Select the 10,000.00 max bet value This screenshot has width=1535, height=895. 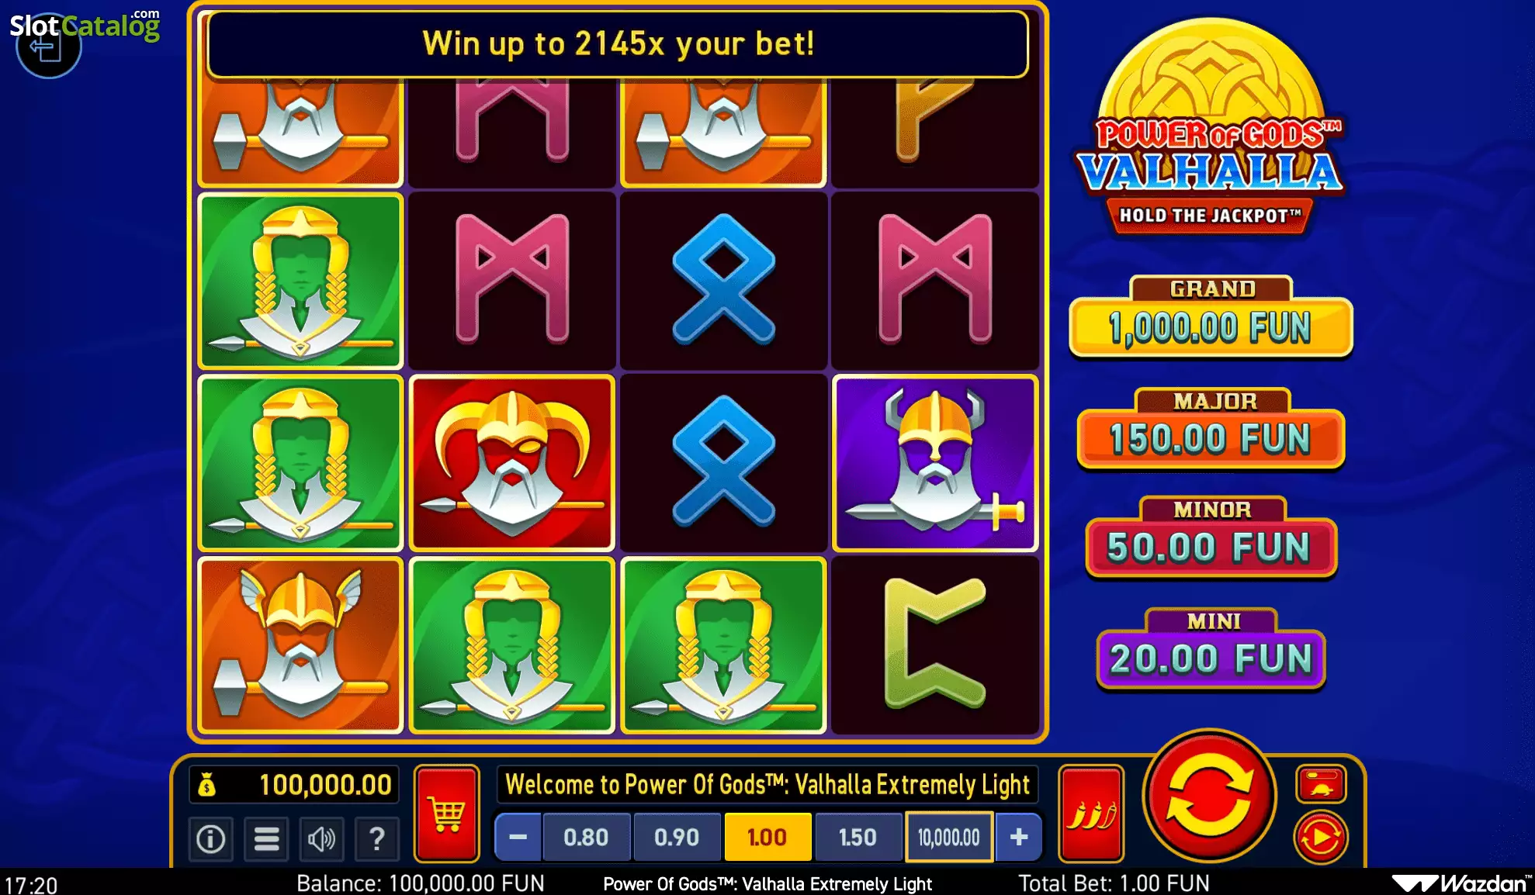pos(949,837)
